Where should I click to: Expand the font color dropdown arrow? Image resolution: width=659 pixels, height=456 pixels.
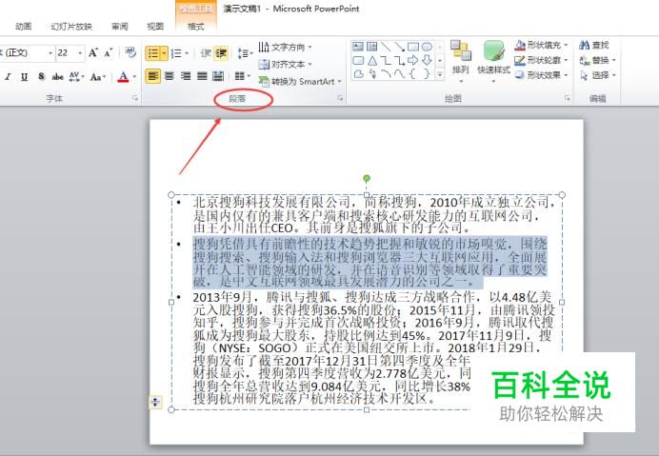[134, 77]
